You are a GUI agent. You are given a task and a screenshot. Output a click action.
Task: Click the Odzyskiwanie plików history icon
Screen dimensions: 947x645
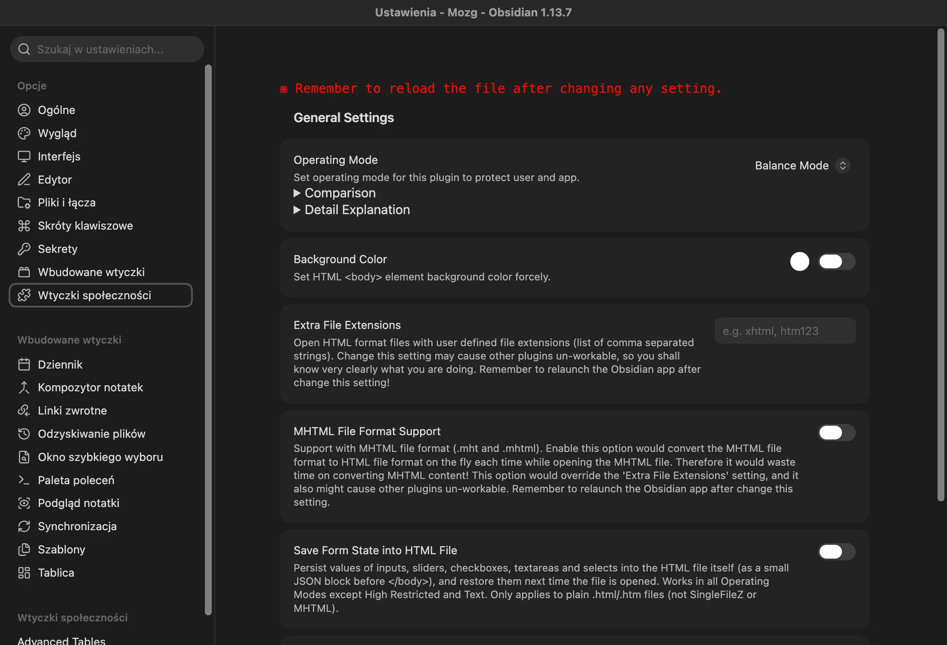tap(24, 434)
